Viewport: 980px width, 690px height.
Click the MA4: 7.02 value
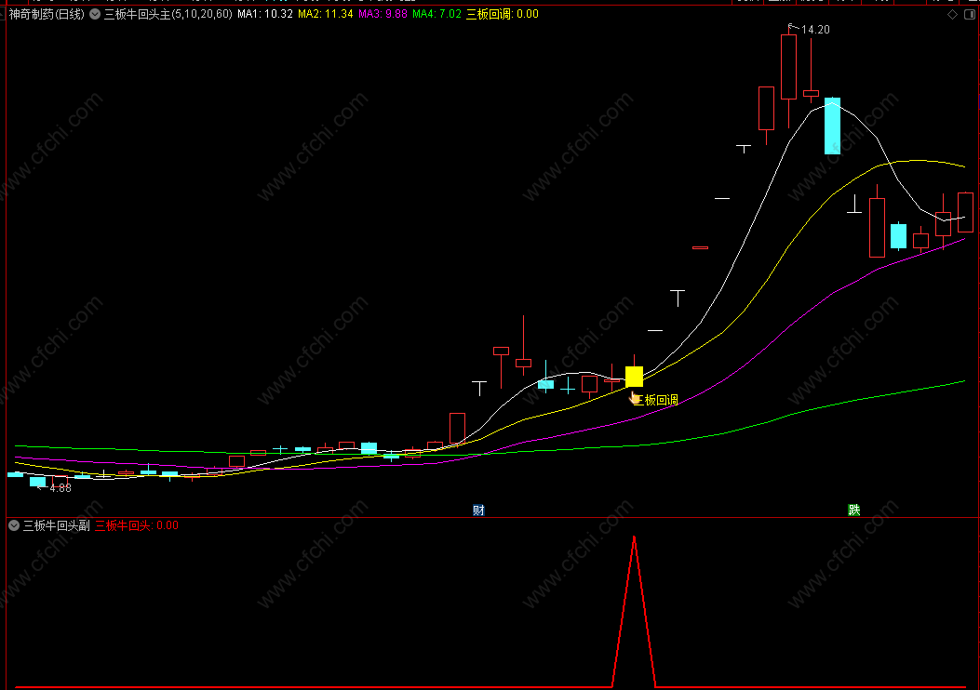tap(436, 14)
